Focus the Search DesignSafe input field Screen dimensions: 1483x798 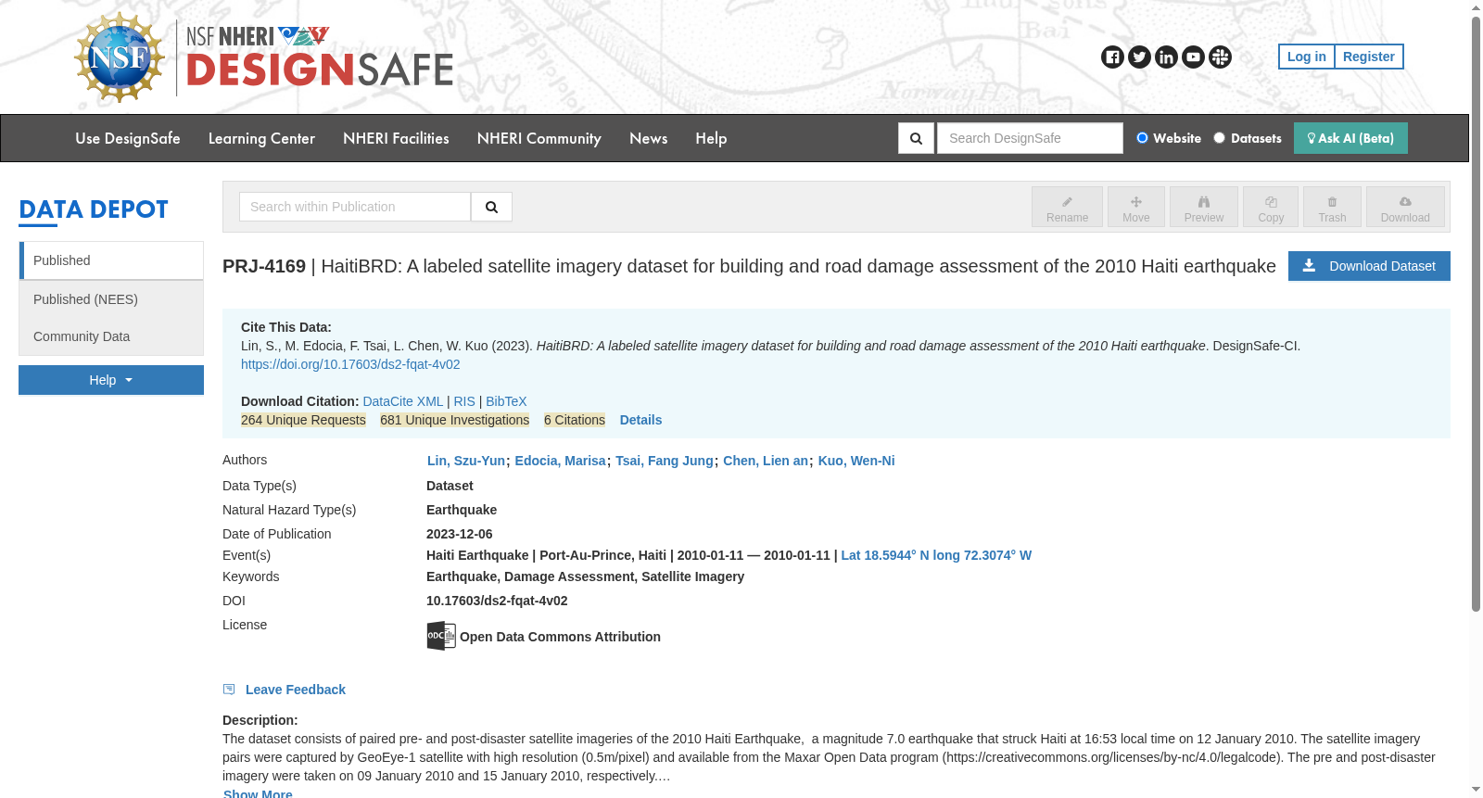pos(1030,138)
